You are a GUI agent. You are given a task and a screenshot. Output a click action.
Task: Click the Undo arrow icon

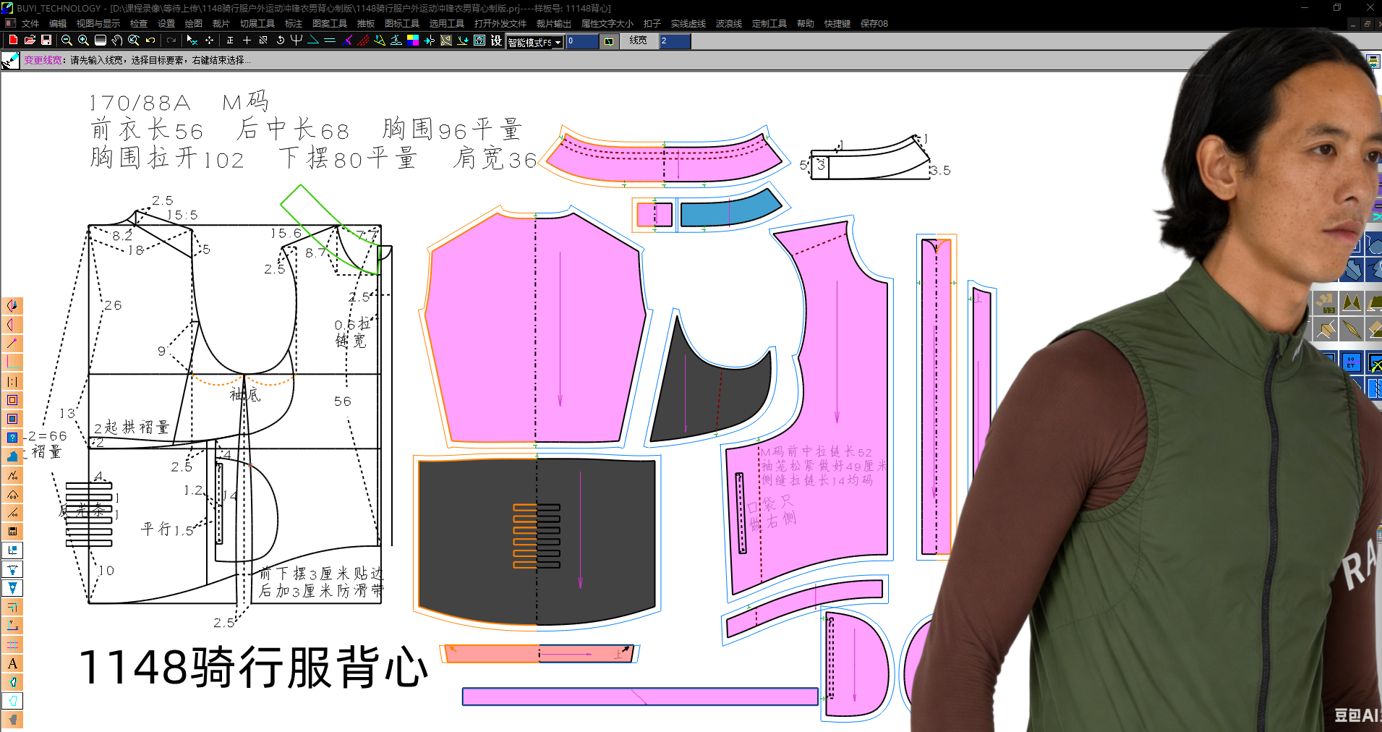(150, 41)
